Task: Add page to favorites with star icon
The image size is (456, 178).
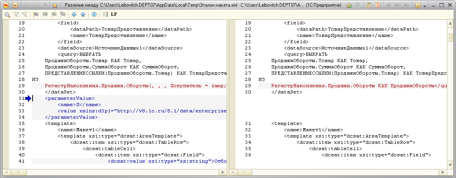Action: [x=55, y=6]
